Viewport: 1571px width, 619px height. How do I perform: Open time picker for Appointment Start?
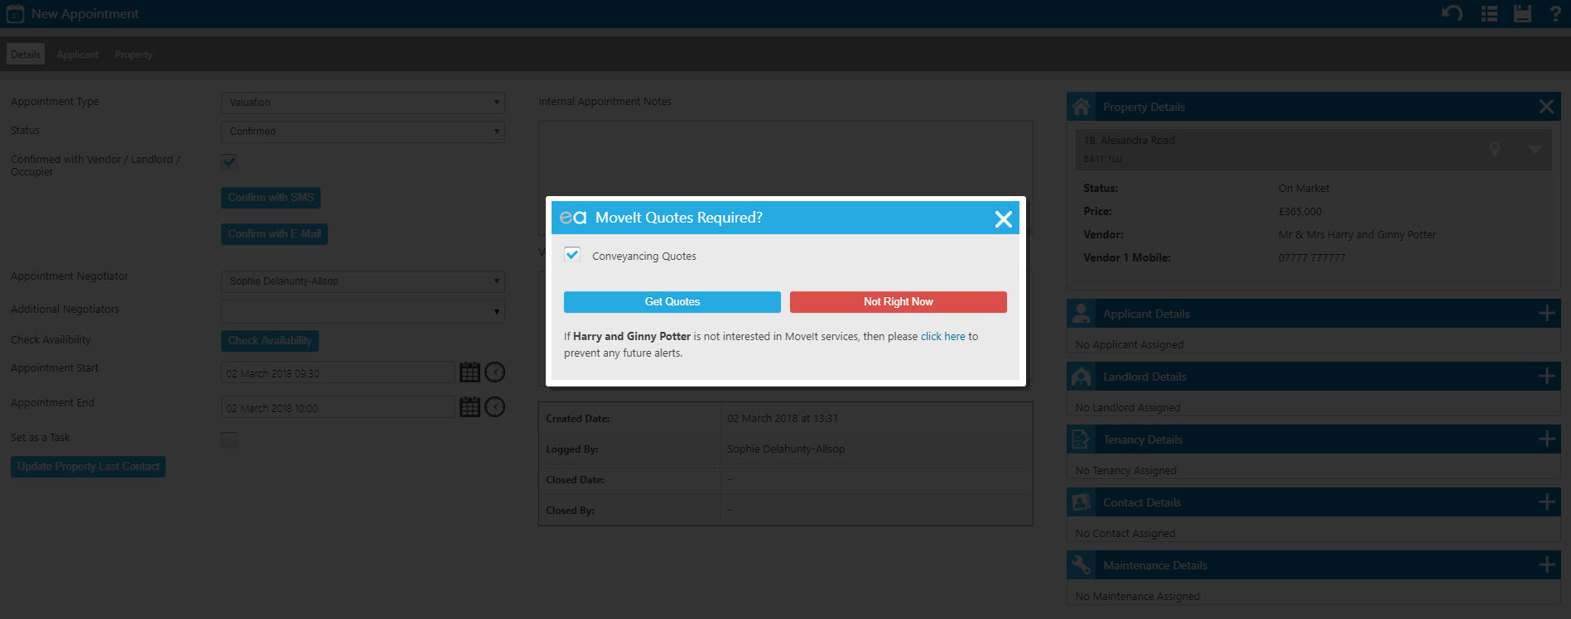(494, 372)
